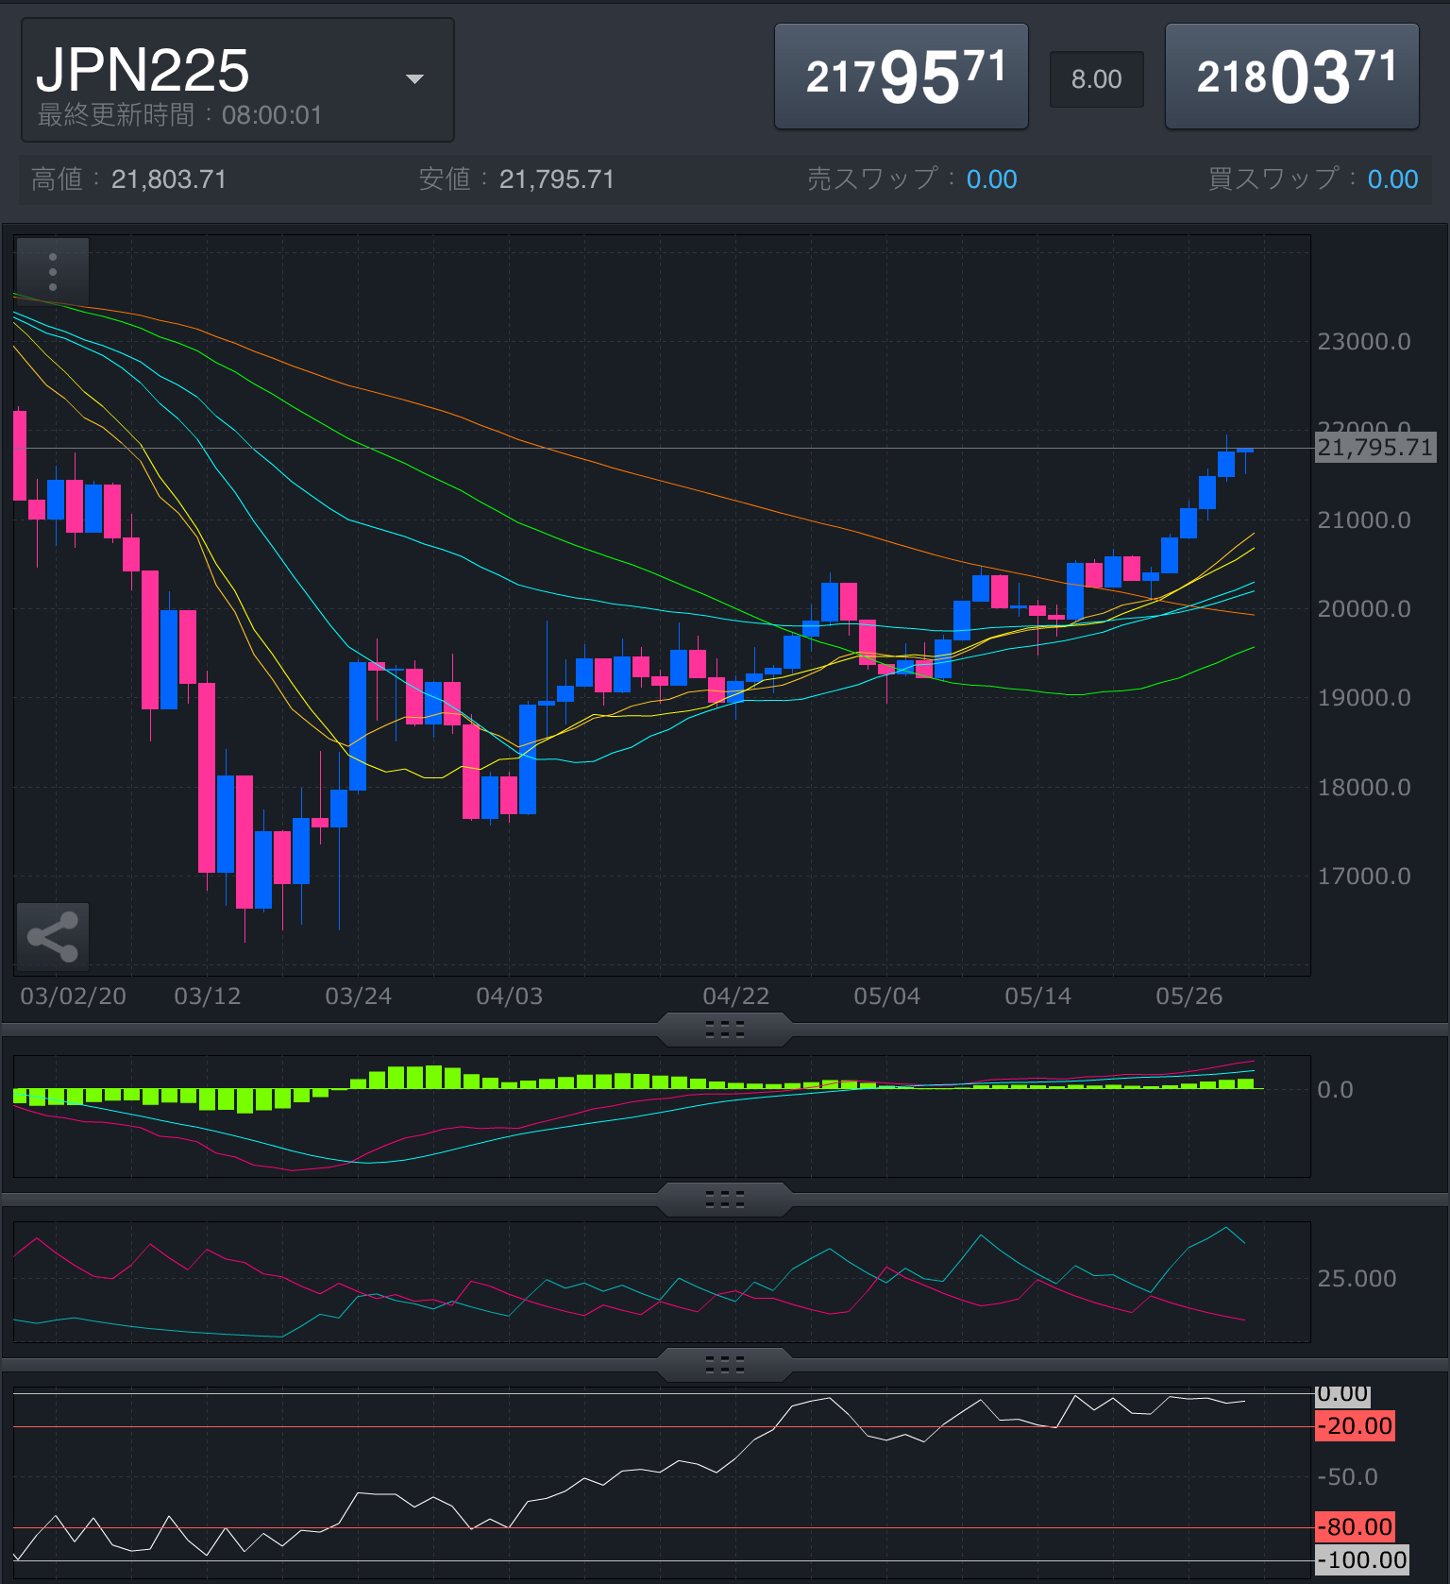
Task: Click the -20.00 overbought level label
Action: 1355,1426
